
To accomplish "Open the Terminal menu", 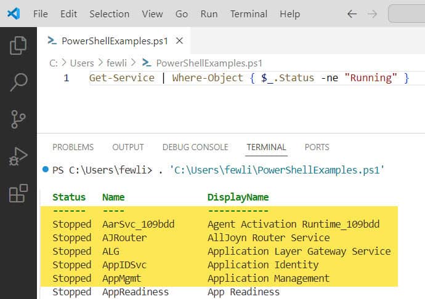I will pos(249,14).
